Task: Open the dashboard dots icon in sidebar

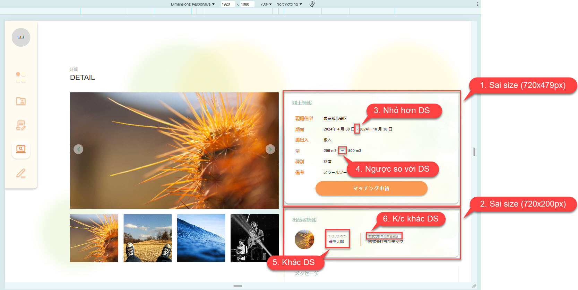Action: 21,77
